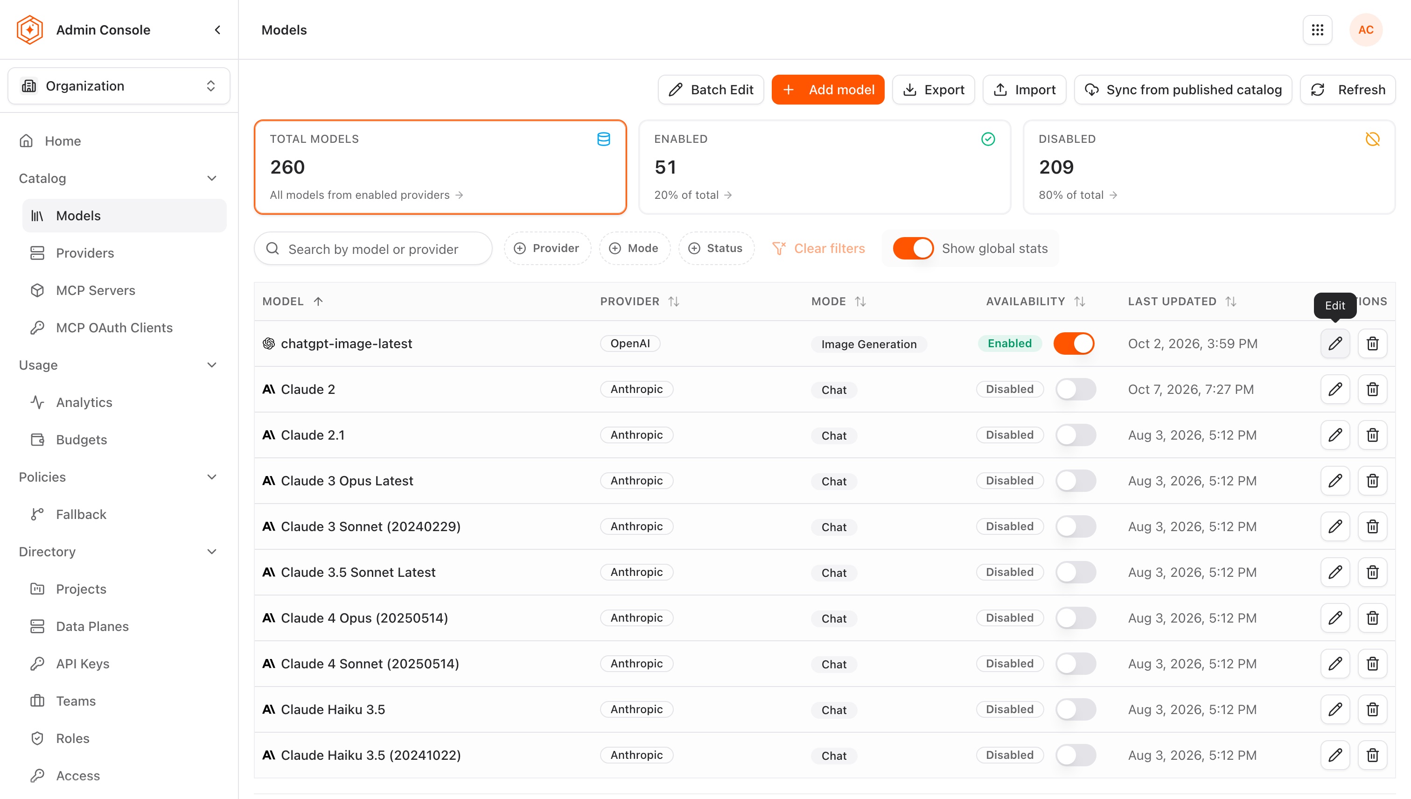Enable the Claude 2 availability toggle

(x=1075, y=389)
